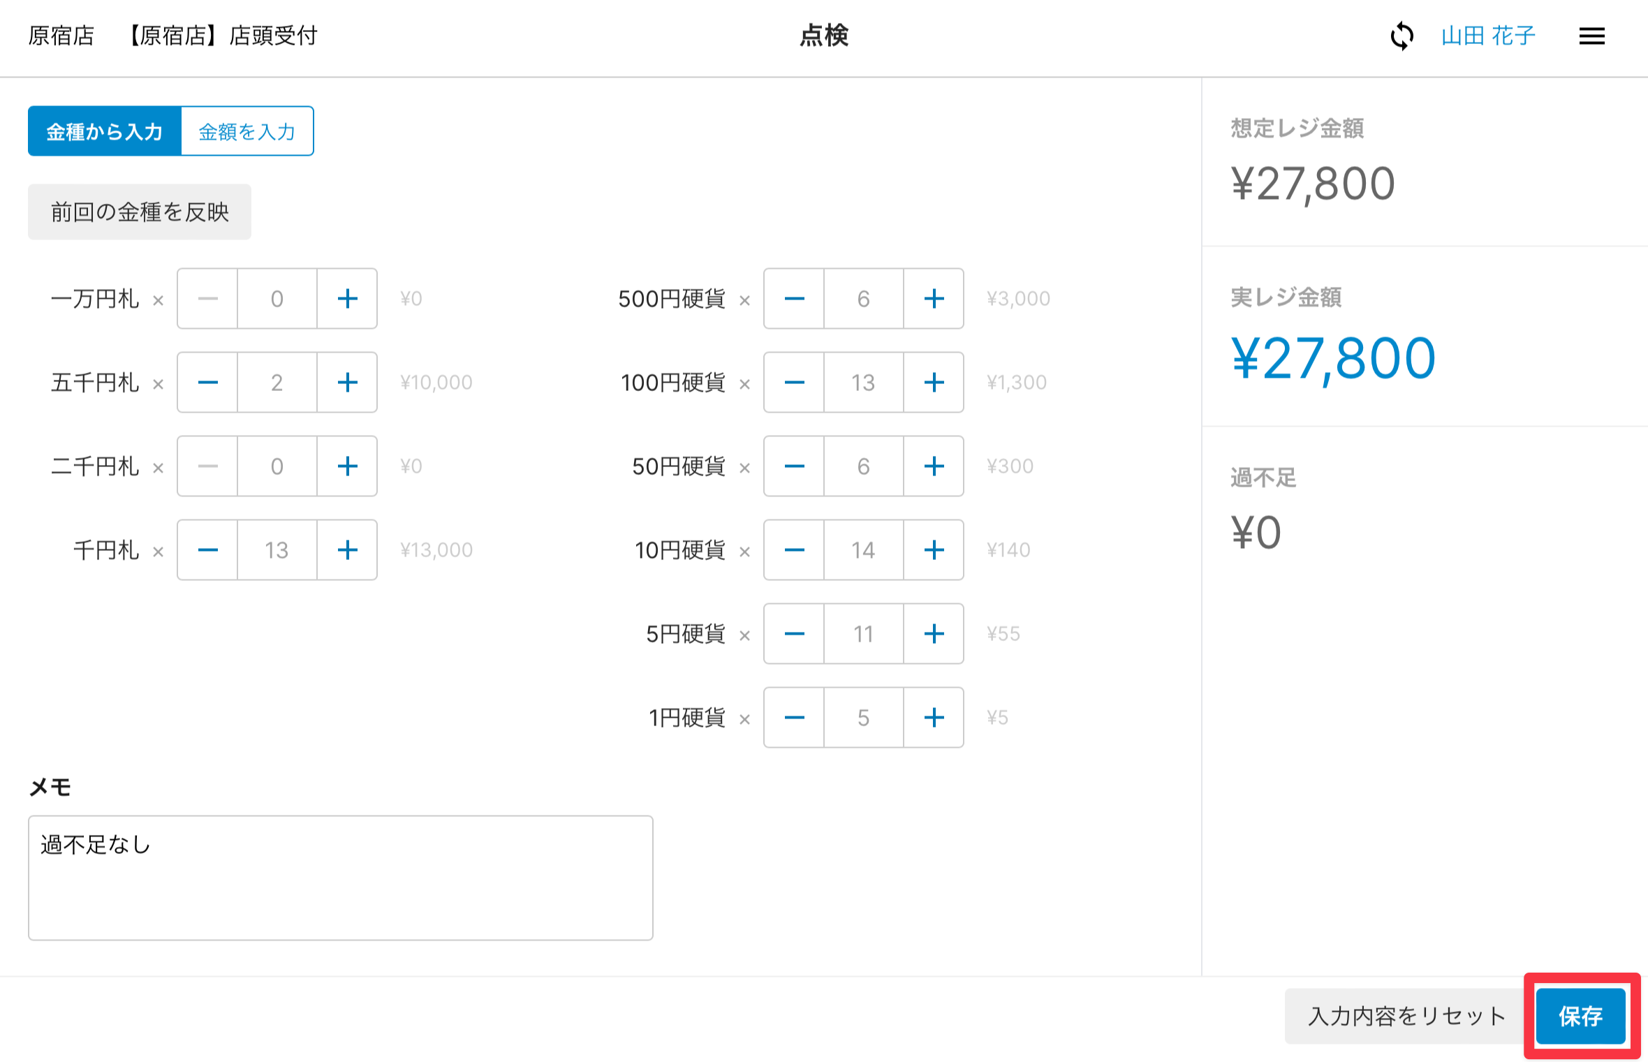Increment the 5円硬貨 stepper
Image resolution: width=1648 pixels, height=1062 pixels.
[934, 634]
